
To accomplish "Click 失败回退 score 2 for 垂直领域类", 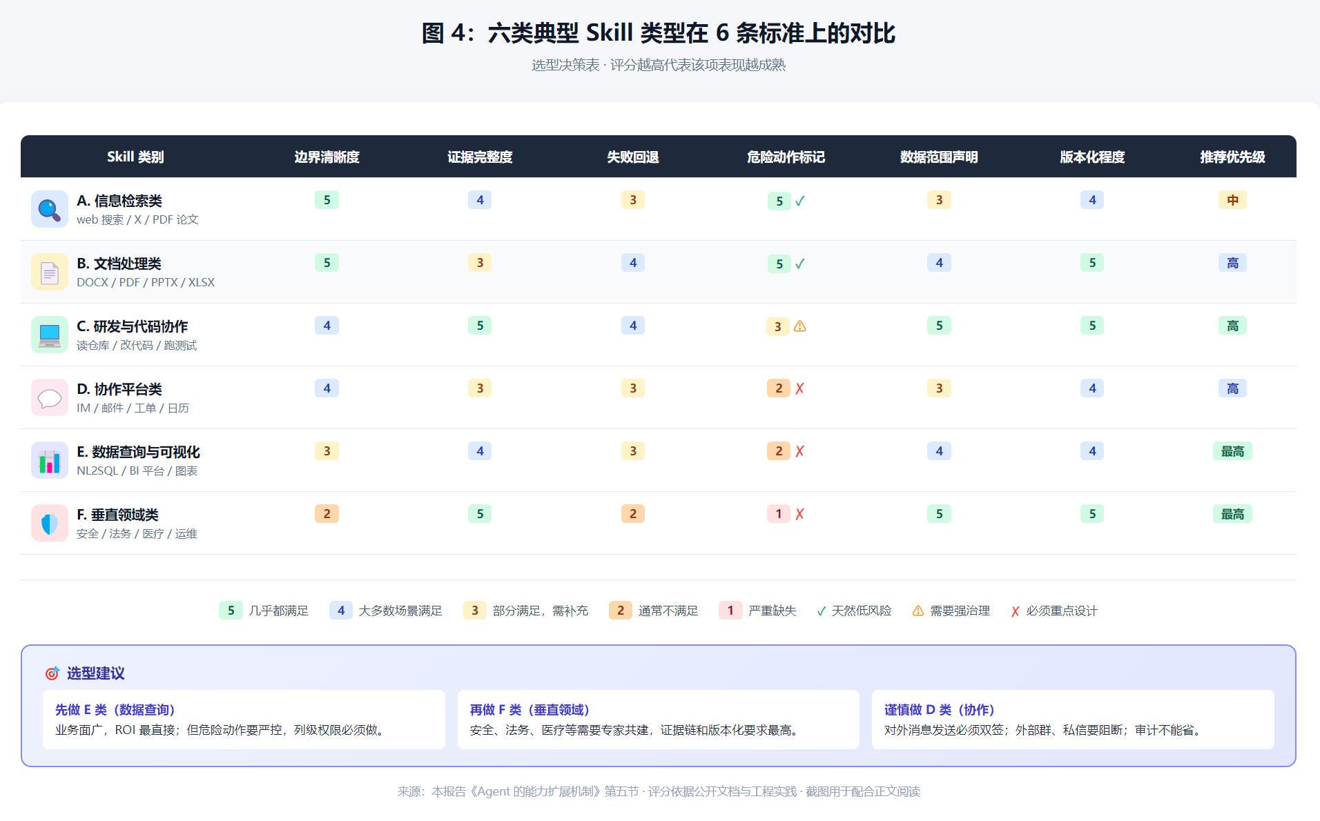I will [x=633, y=514].
